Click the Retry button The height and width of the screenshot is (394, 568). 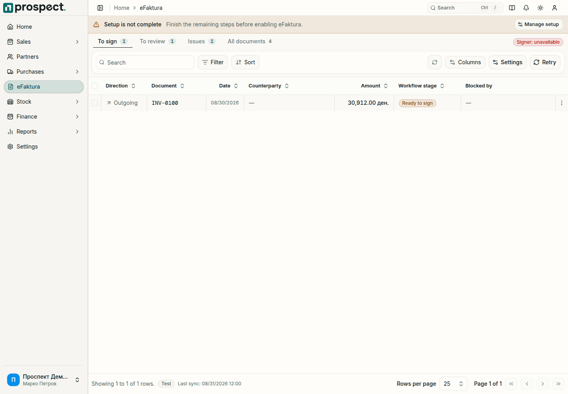coord(545,62)
